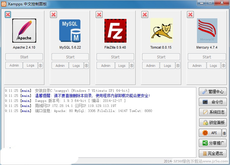Click the ® icon under FileZilla

pos(132,66)
